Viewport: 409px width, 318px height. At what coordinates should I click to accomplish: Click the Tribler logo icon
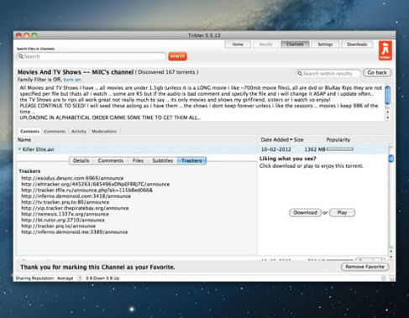tap(385, 50)
